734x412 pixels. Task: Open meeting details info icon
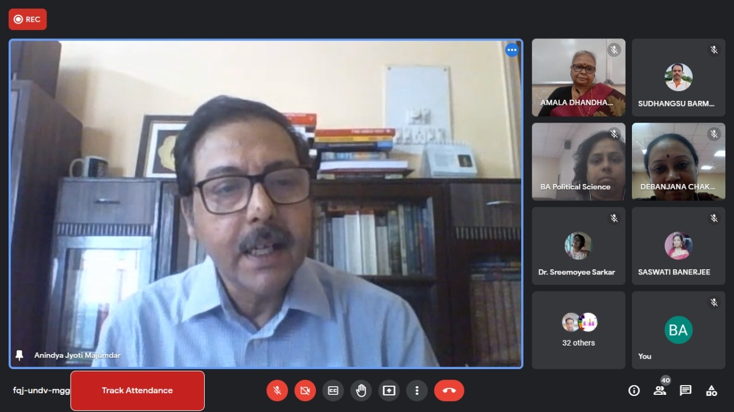click(634, 391)
